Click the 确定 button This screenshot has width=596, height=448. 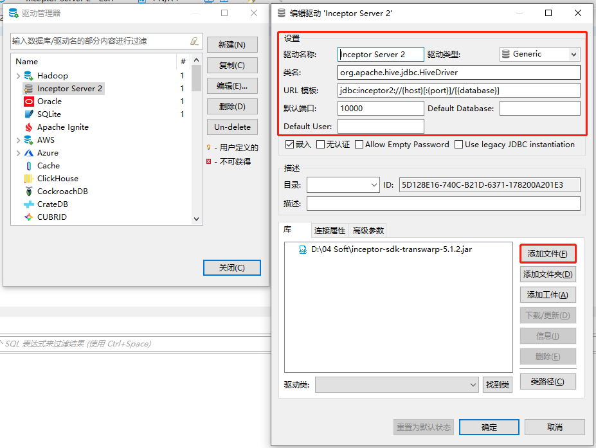(489, 427)
